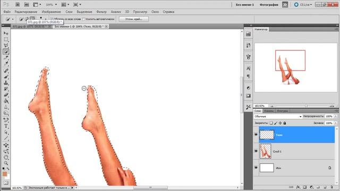Image resolution: width=340 pixels, height=191 pixels.
Task: Select the Crop tool
Action: coord(6,58)
